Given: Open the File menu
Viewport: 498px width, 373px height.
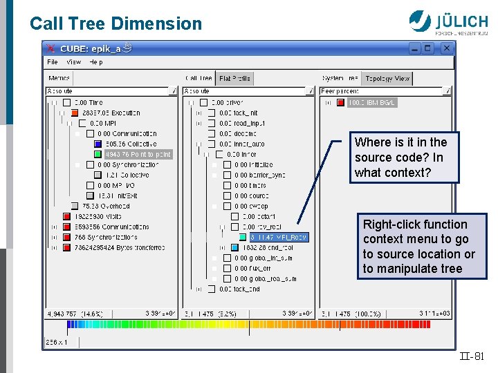Looking at the screenshot, I should 52,62.
